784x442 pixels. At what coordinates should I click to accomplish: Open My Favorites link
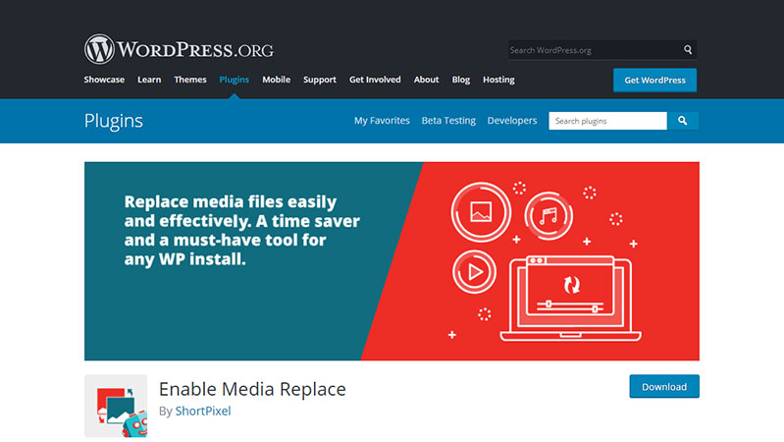coord(382,121)
